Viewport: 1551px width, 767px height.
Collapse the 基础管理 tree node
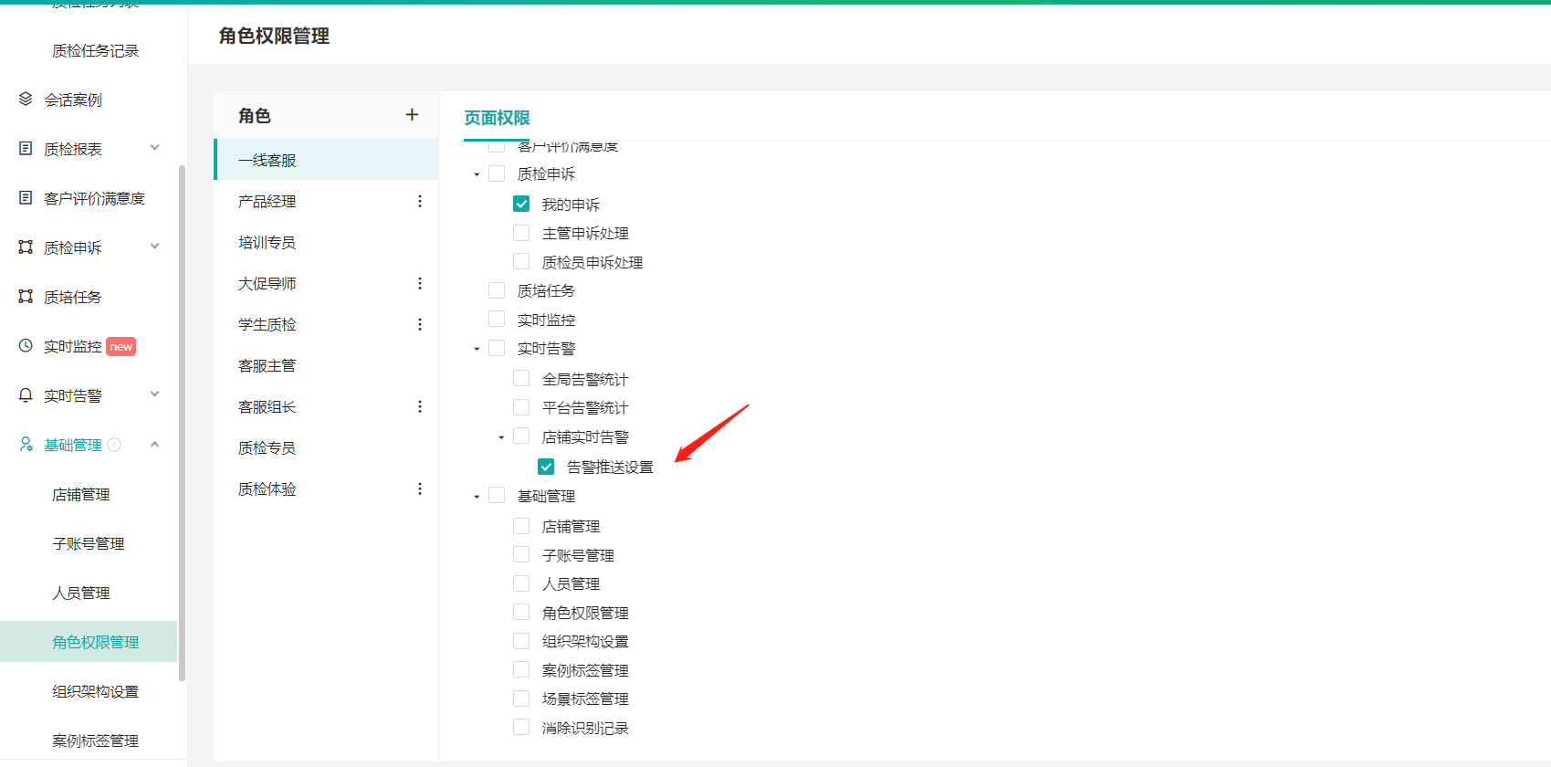pos(477,497)
